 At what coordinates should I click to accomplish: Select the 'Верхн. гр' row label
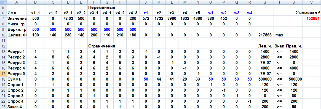16,30
